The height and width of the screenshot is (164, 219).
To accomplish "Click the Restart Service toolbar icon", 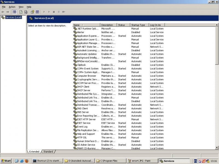I will [x=64, y=12].
